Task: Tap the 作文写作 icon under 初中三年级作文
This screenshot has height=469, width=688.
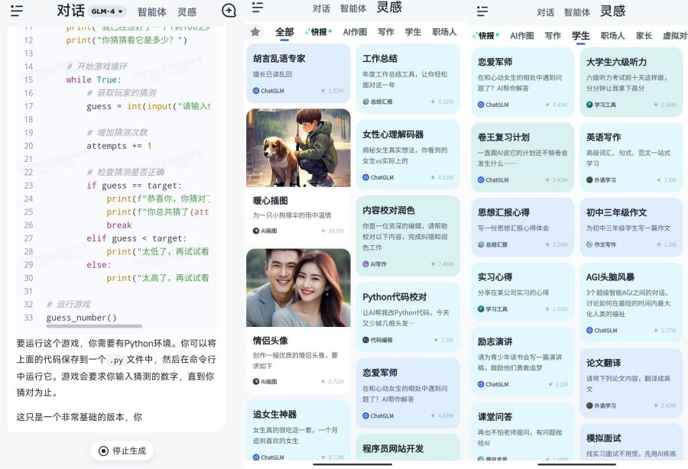Action: (589, 244)
